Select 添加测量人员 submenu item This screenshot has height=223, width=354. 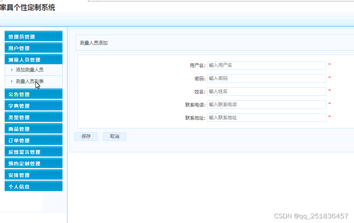coord(30,70)
